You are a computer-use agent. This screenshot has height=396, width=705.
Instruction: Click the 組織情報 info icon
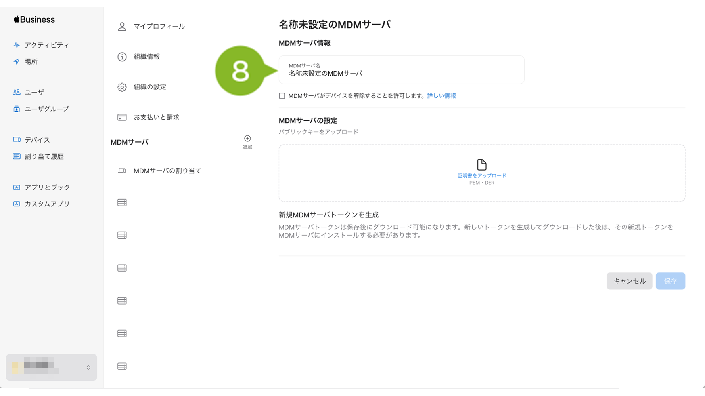tap(122, 57)
